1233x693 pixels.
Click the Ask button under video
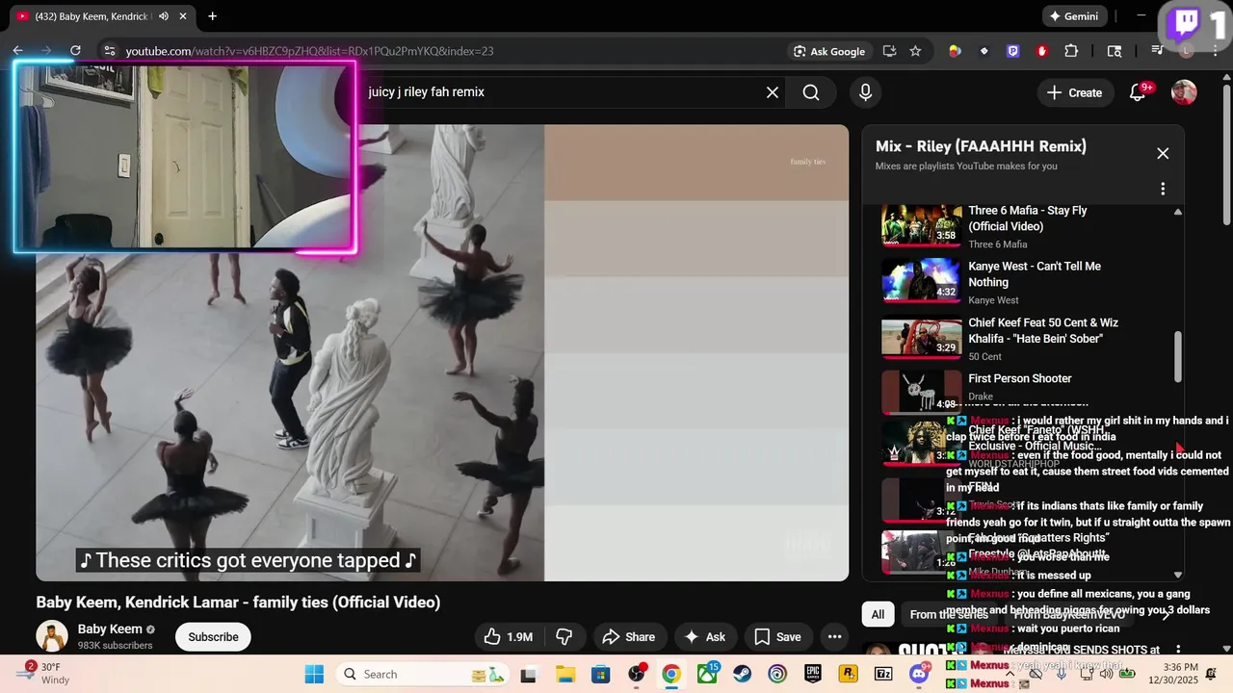point(704,636)
